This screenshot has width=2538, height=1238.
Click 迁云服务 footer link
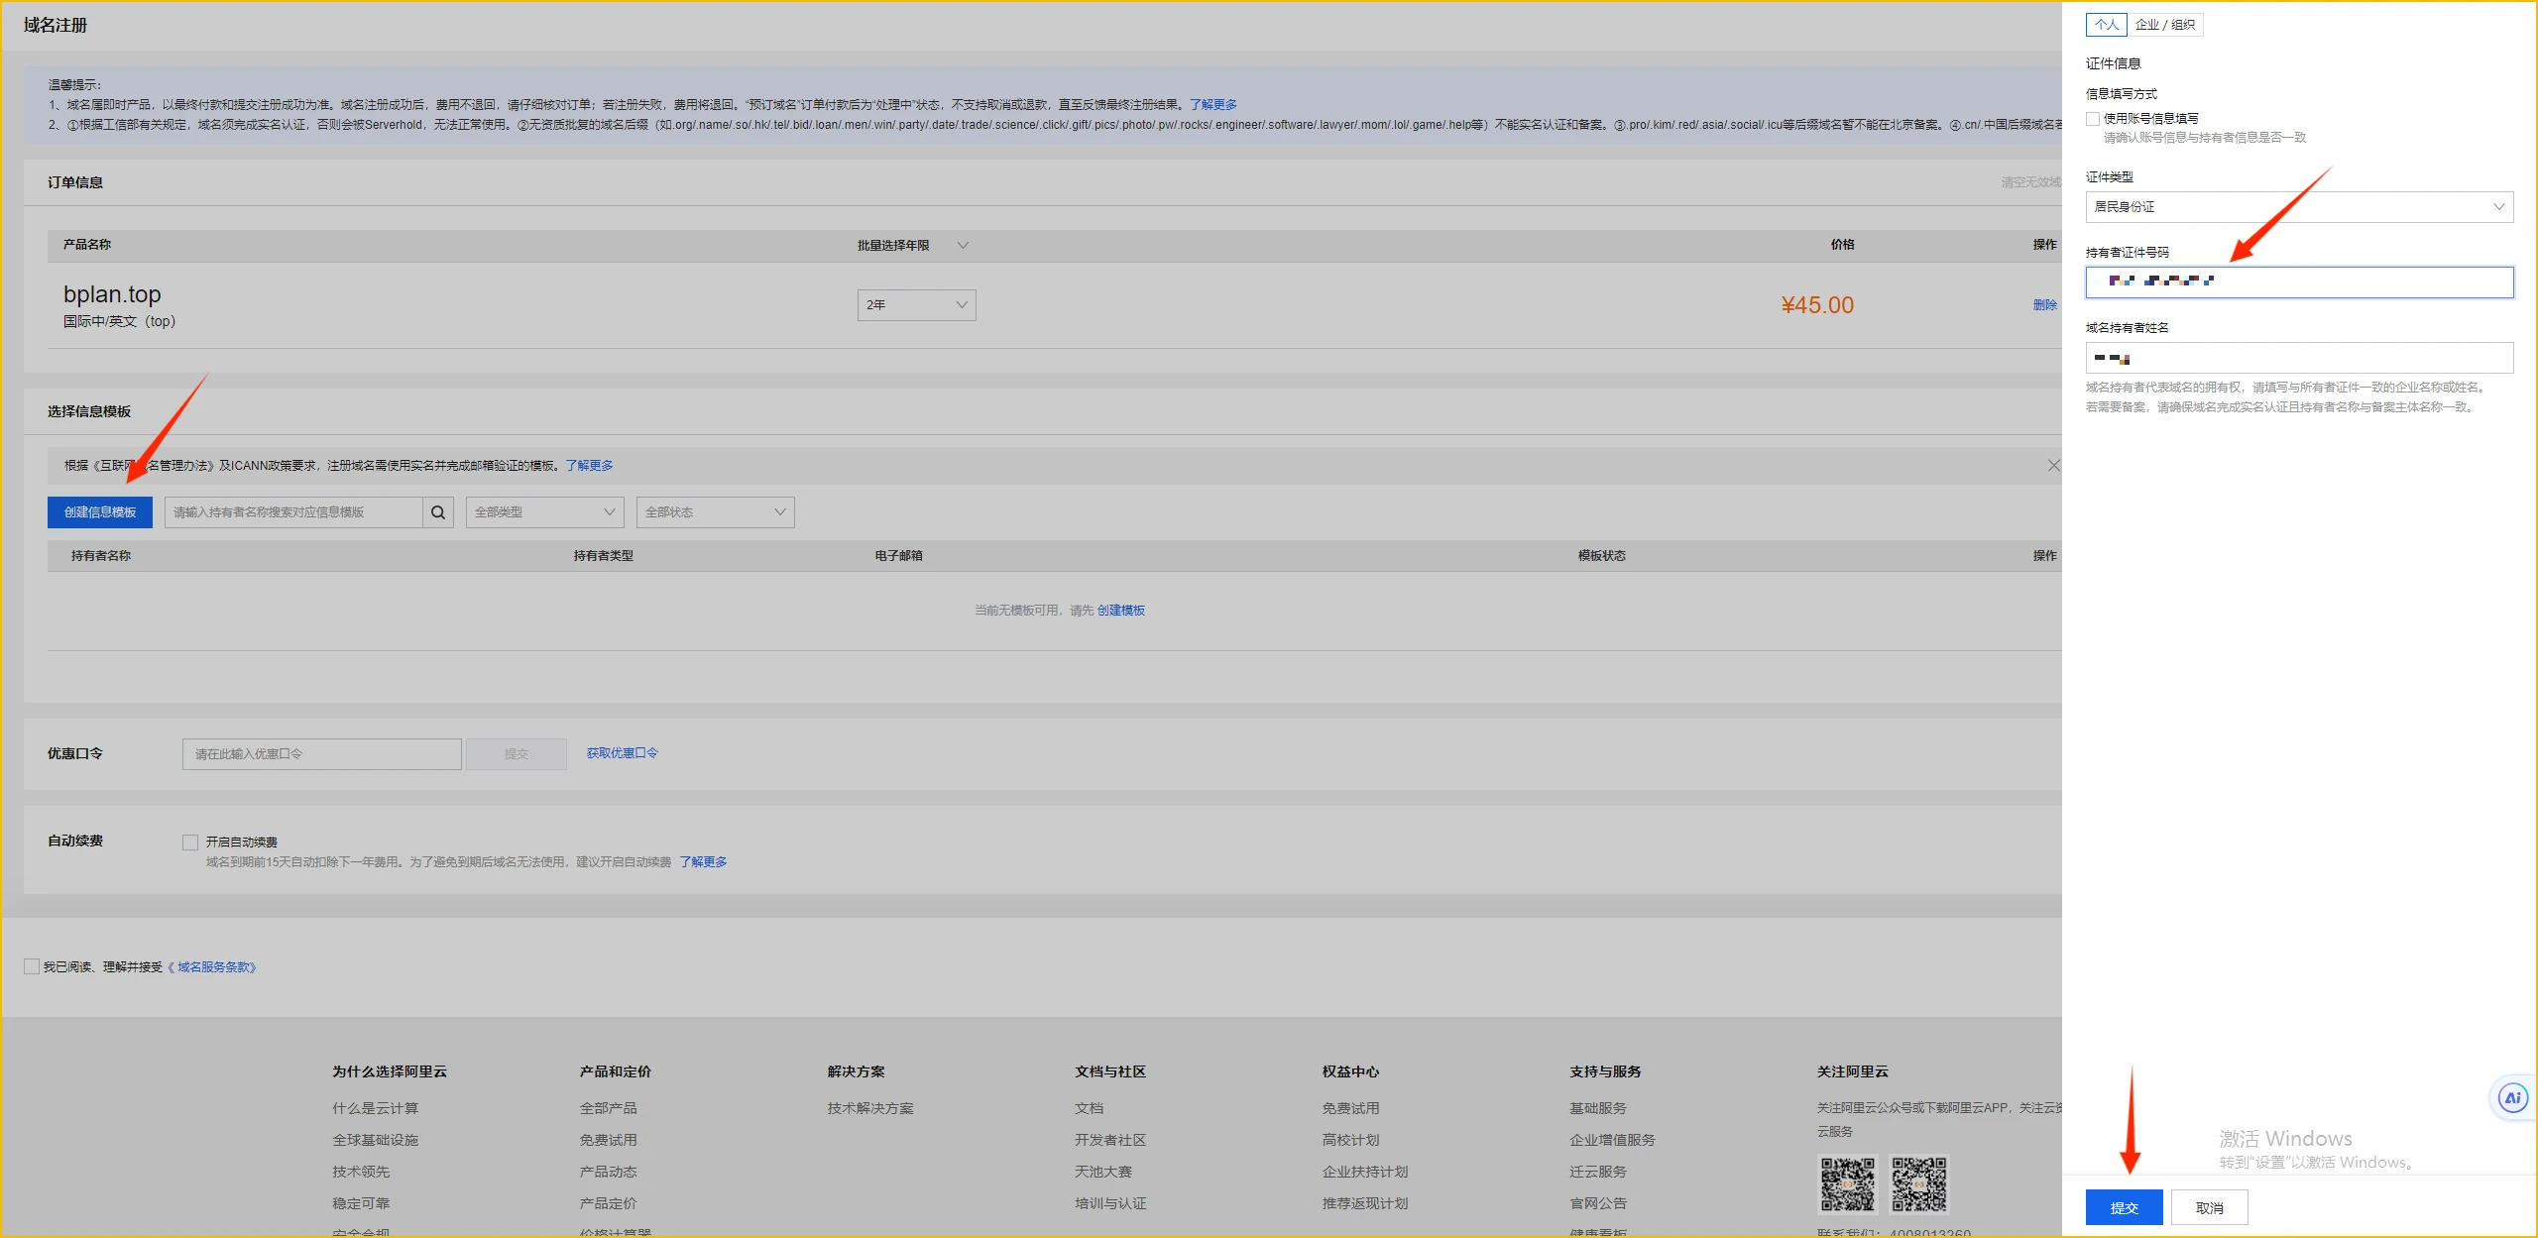(1598, 1172)
